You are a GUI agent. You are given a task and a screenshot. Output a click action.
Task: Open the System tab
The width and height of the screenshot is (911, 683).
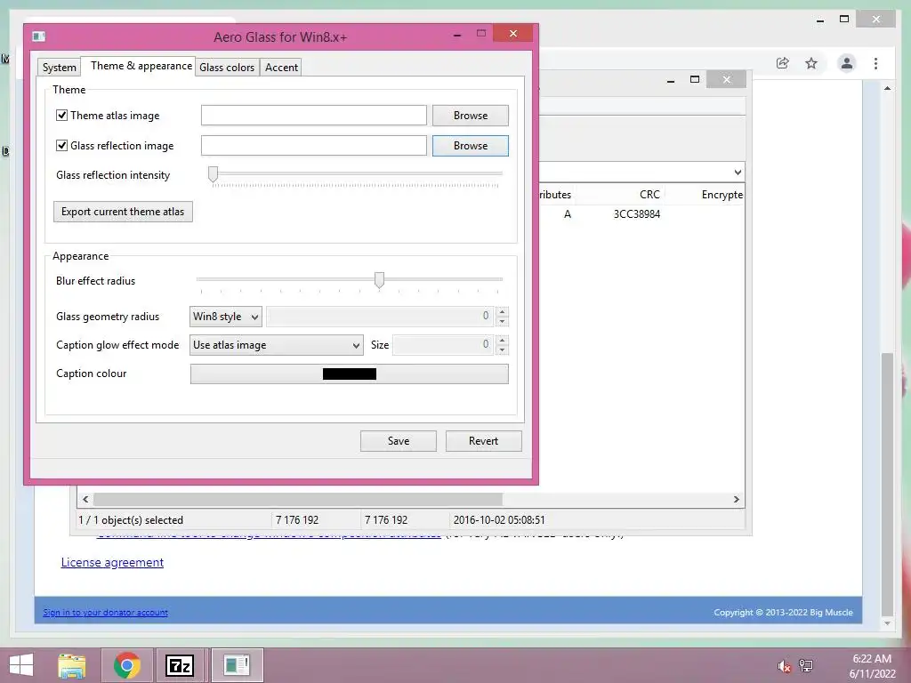pyautogui.click(x=59, y=68)
